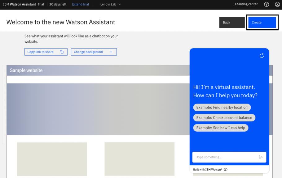Click the Sample website heading
Viewport: 282px width, 178px height.
click(26, 70)
